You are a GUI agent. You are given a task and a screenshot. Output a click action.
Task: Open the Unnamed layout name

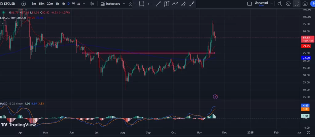click(x=261, y=2)
